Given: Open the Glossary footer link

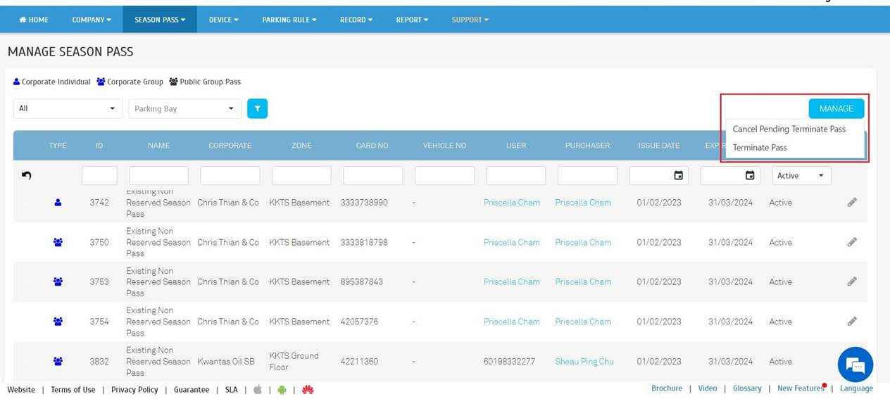Looking at the screenshot, I should click(x=746, y=388).
